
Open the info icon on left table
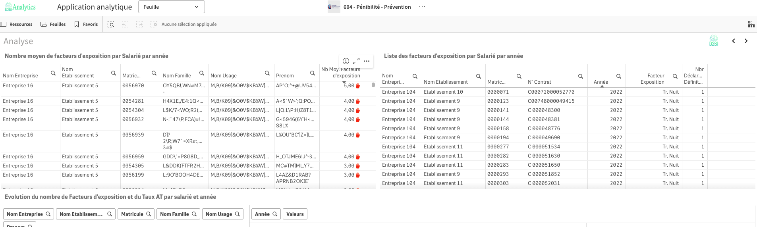[x=346, y=61]
